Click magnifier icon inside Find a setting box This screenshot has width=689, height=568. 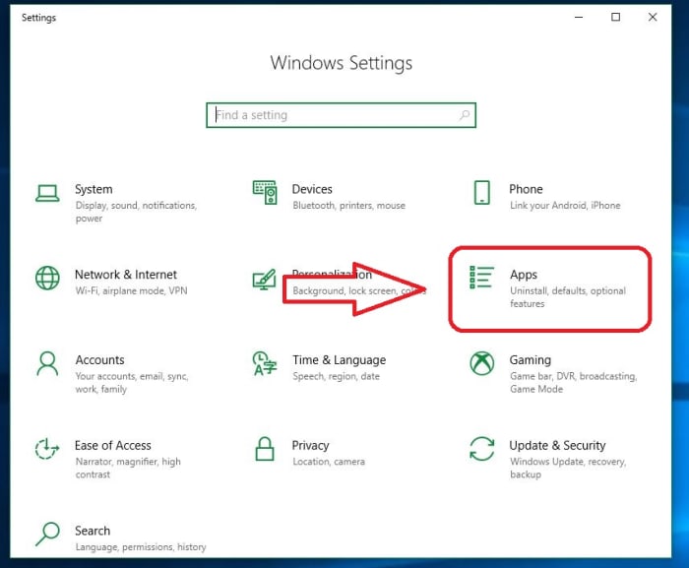(465, 115)
